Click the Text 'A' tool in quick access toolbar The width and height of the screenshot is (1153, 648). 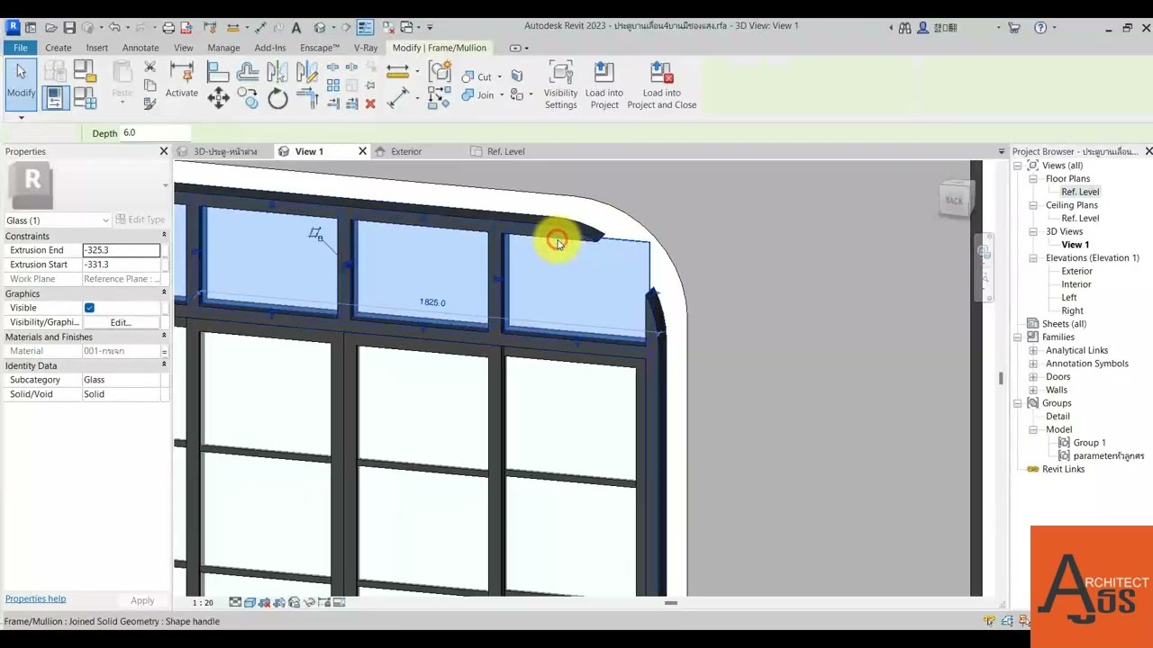coord(296,28)
